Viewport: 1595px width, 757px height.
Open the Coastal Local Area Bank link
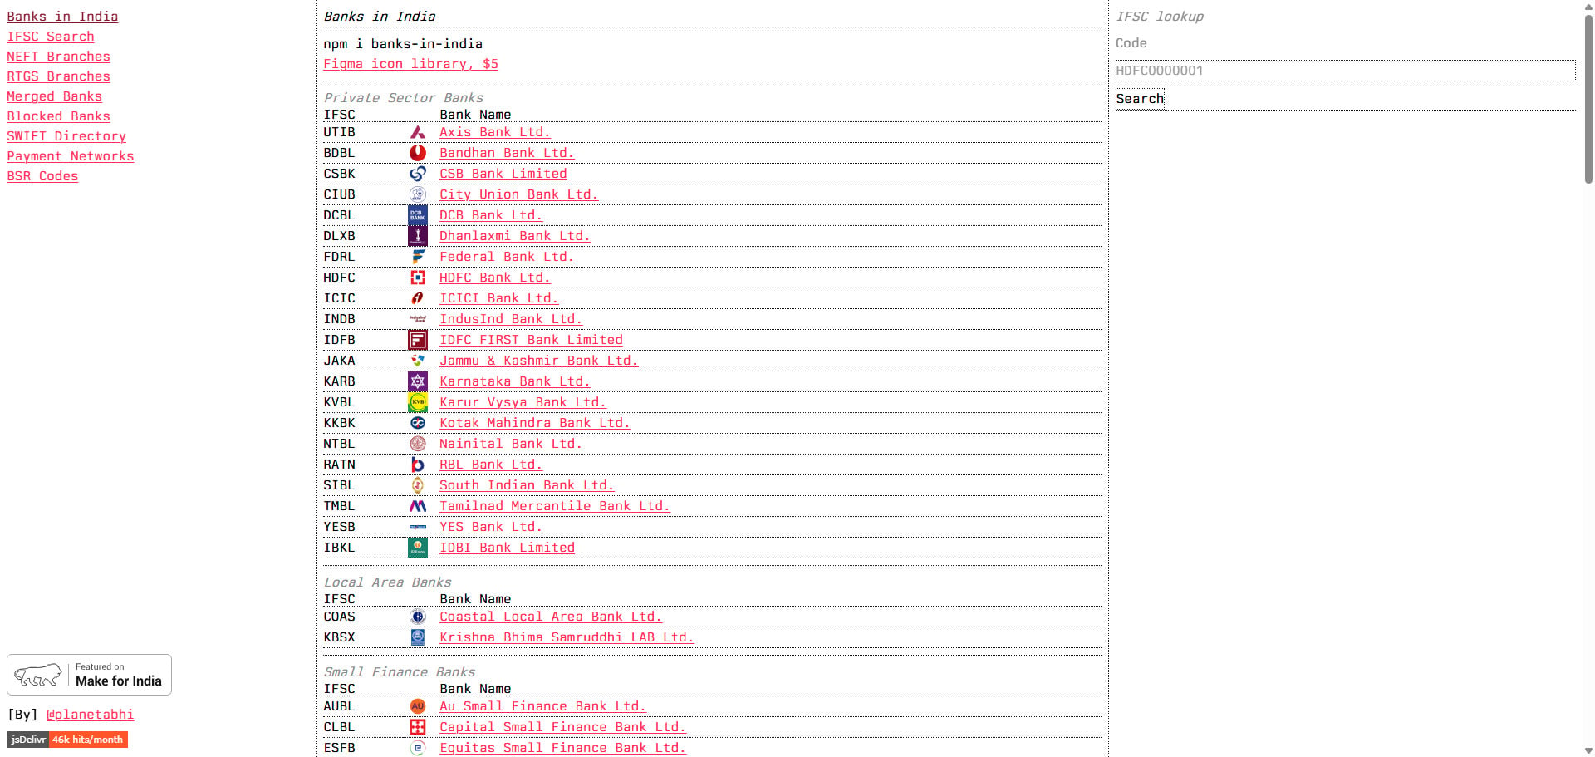pyautogui.click(x=551, y=617)
